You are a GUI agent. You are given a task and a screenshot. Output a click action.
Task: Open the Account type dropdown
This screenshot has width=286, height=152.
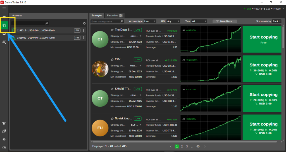click(x=150, y=21)
